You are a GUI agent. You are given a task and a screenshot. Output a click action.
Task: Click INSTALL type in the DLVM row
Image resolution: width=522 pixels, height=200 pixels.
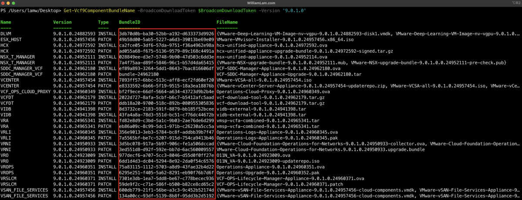point(107,34)
